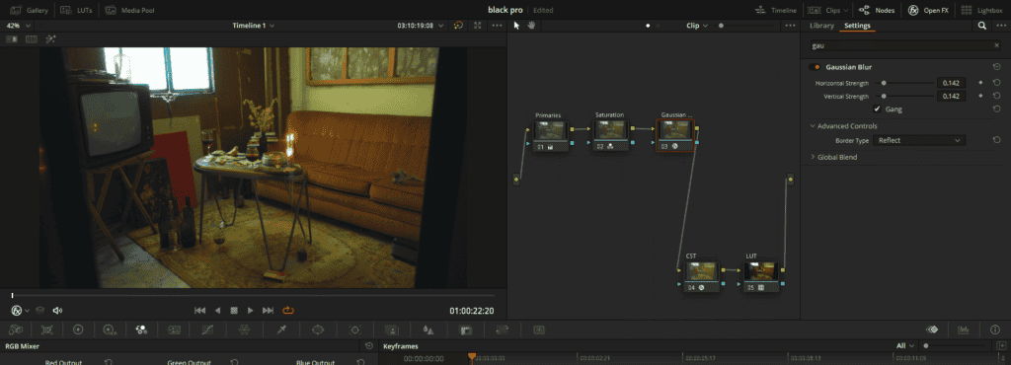Switch to the Library tab
Screen dimensions: 1011x365
click(821, 26)
